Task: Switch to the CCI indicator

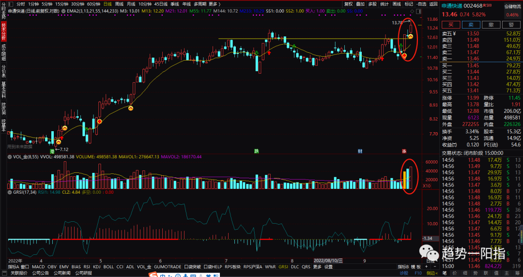Action: pyautogui.click(x=120, y=267)
